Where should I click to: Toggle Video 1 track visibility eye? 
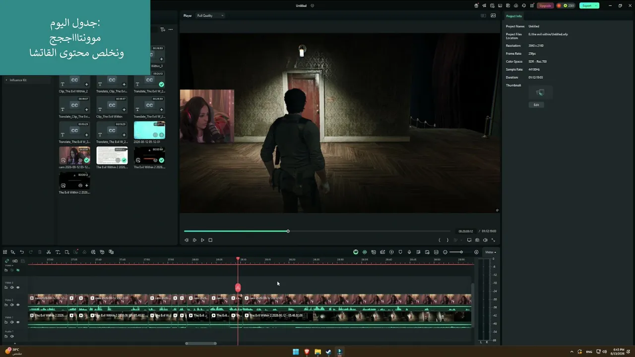18,322
